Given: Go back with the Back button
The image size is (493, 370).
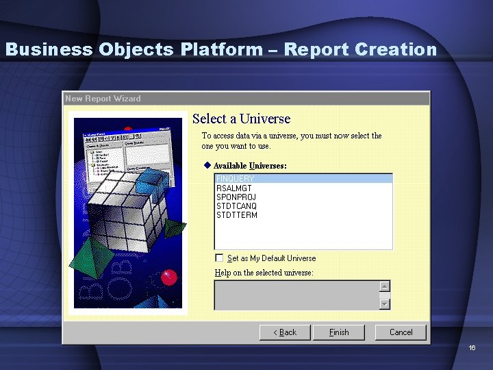Looking at the screenshot, I should (x=285, y=332).
